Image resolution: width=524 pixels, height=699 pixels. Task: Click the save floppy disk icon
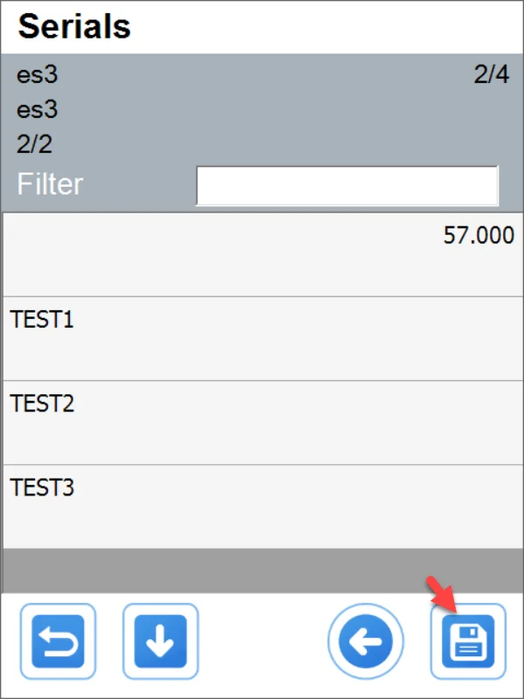[467, 641]
